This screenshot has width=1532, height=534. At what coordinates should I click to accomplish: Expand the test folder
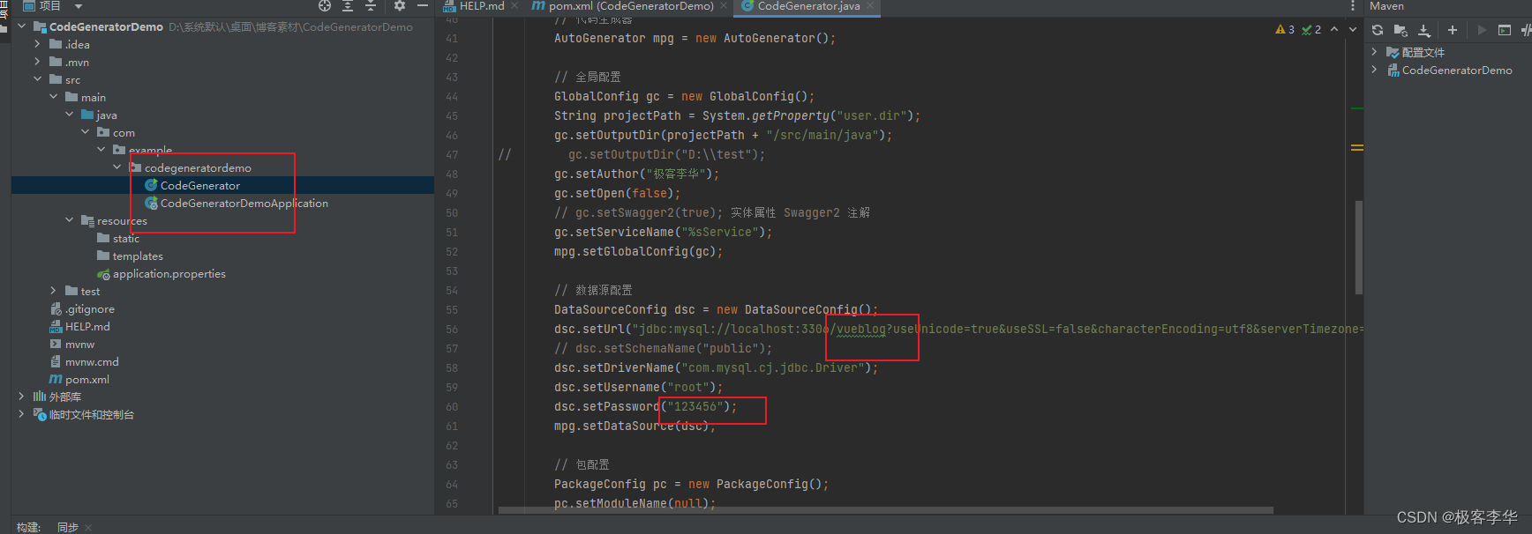pyautogui.click(x=53, y=291)
